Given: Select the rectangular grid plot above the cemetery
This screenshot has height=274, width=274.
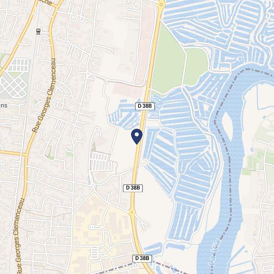Looking at the screenshot, I should coord(19,65).
